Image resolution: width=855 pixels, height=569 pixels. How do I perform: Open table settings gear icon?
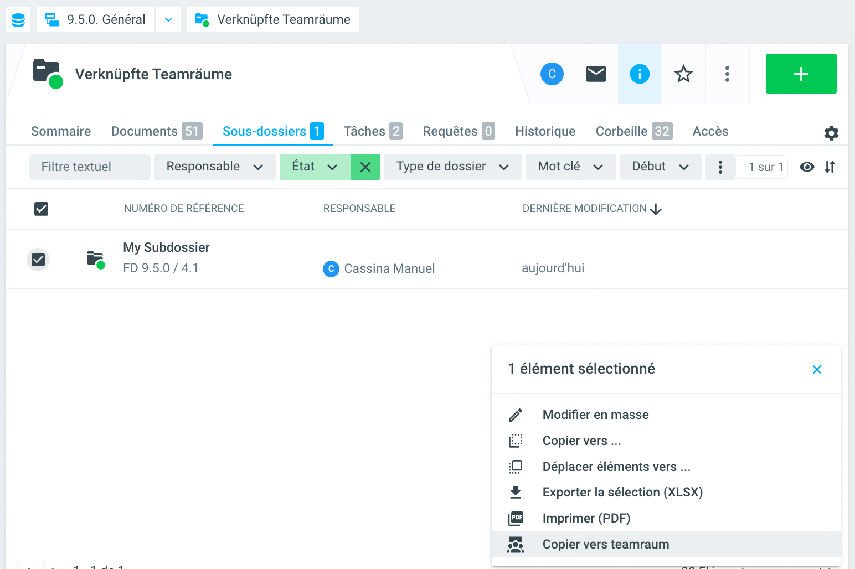831,133
